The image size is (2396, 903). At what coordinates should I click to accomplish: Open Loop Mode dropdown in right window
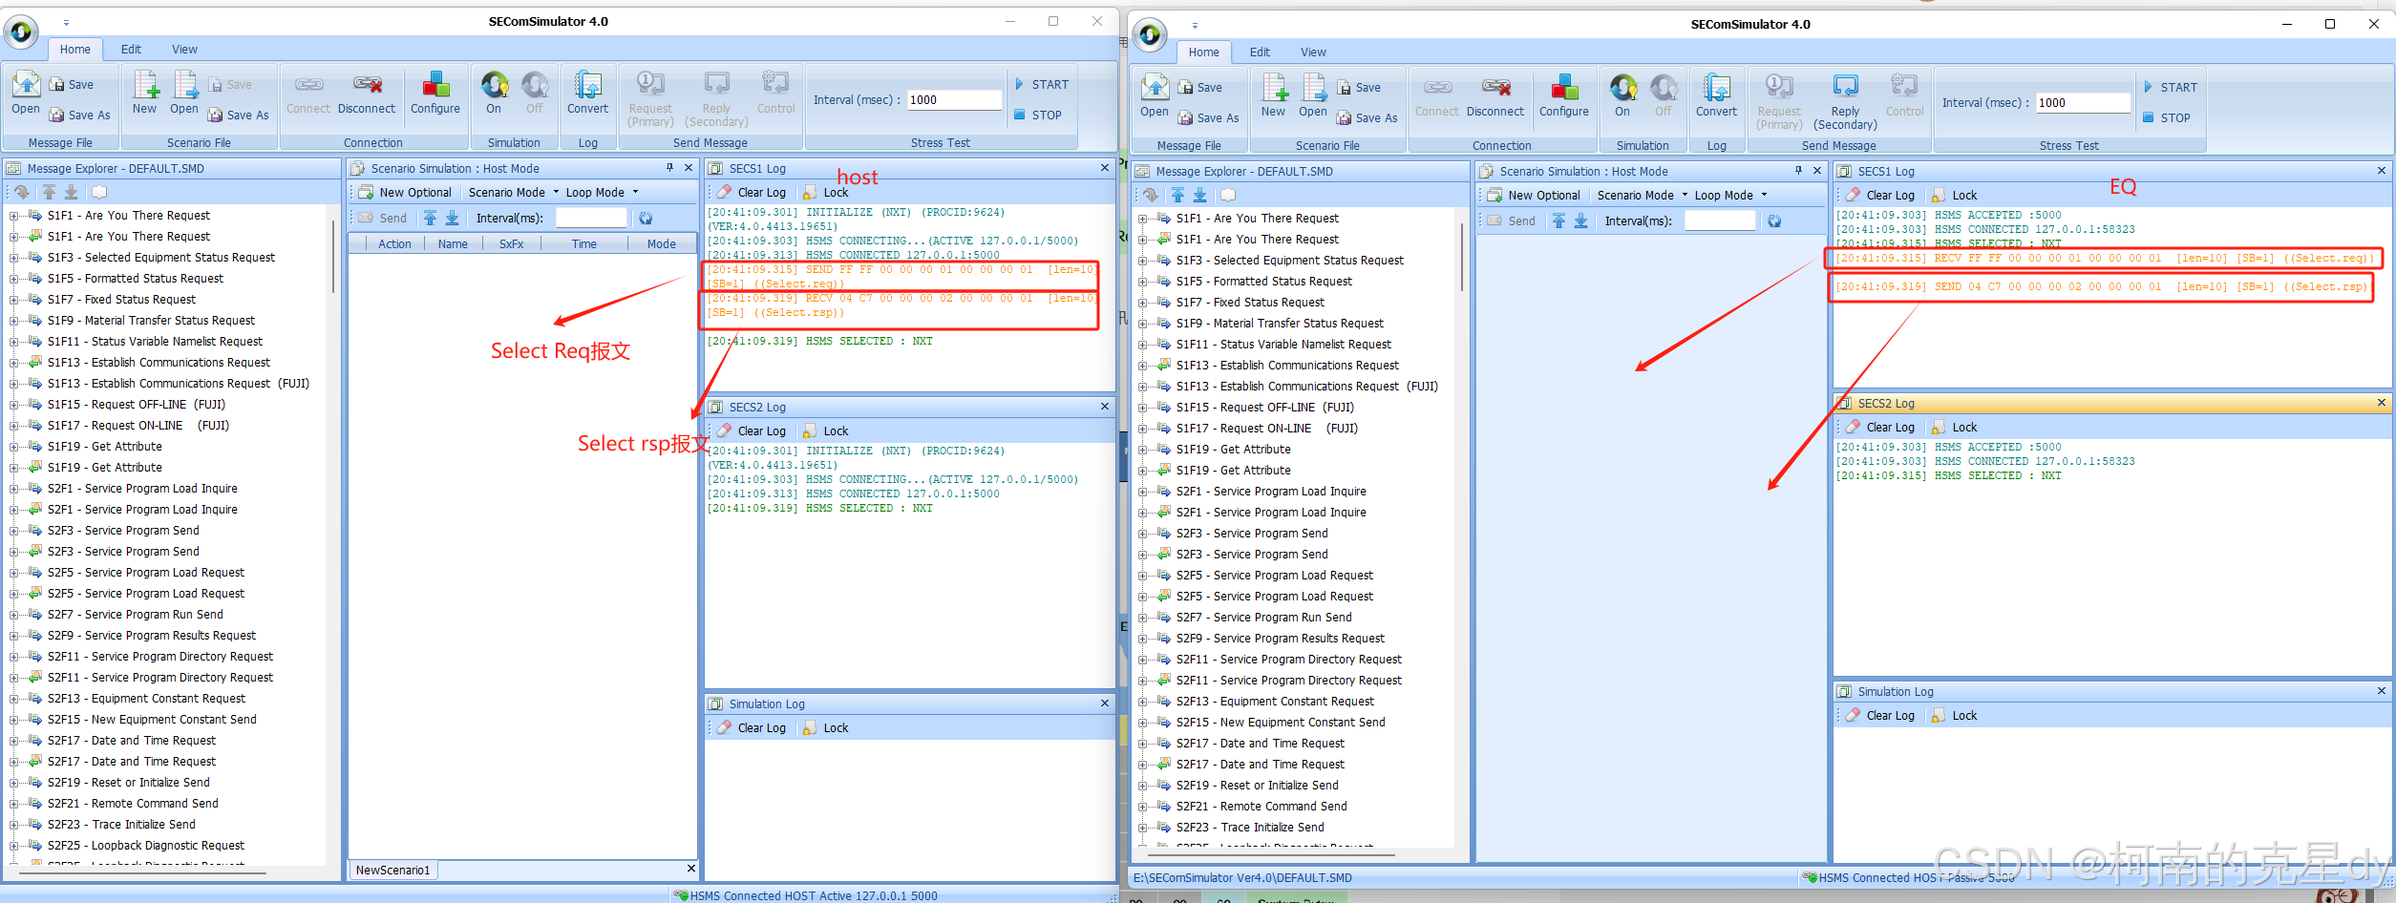click(1730, 195)
